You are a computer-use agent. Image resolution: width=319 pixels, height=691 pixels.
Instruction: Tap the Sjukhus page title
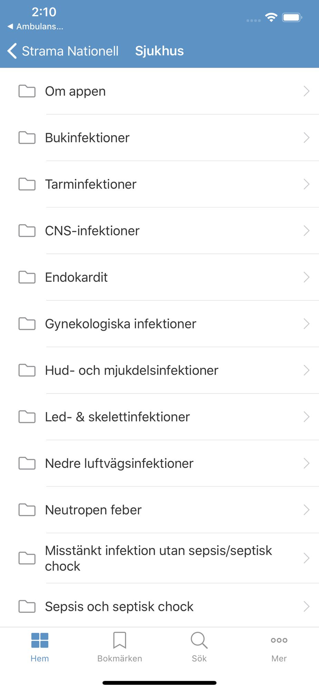159,51
